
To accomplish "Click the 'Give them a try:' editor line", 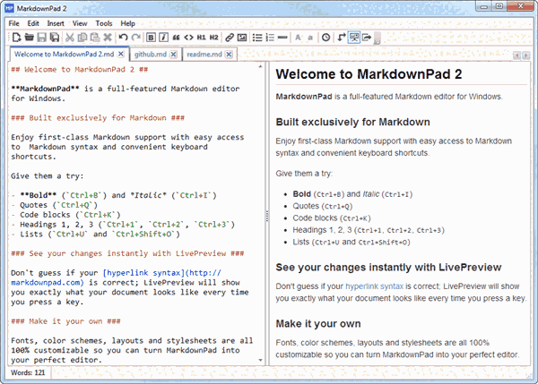I will (x=47, y=176).
